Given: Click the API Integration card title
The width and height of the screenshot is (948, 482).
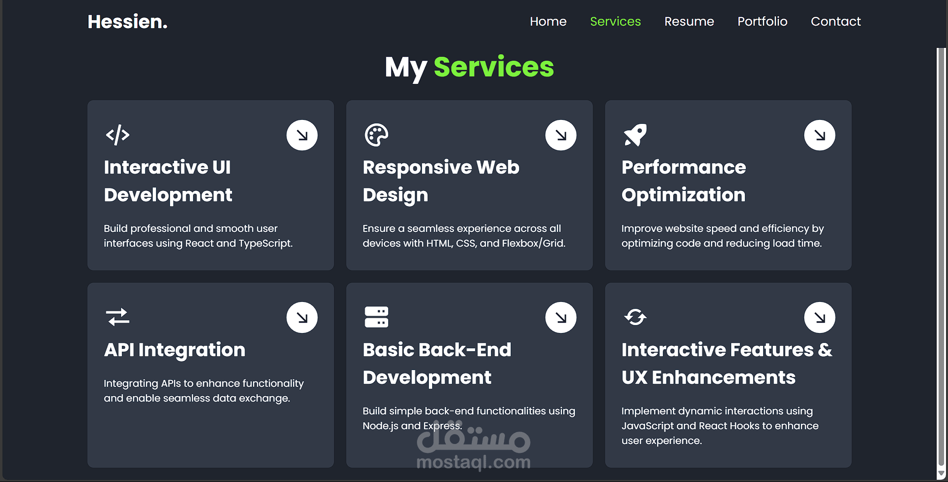Looking at the screenshot, I should click(x=174, y=350).
